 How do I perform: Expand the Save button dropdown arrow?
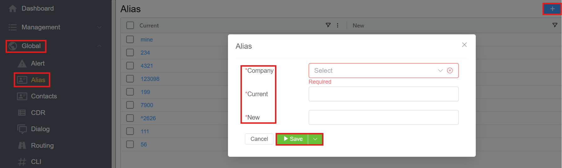(315, 139)
